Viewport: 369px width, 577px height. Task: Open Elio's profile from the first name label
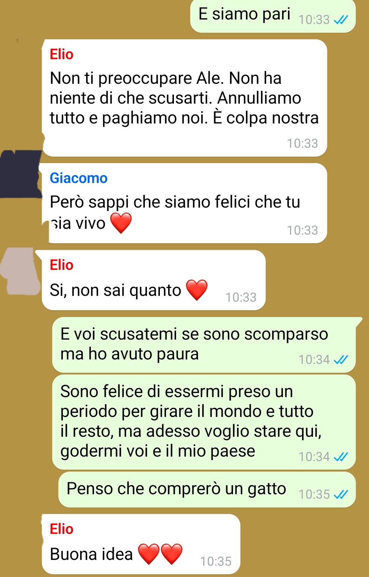click(x=61, y=54)
